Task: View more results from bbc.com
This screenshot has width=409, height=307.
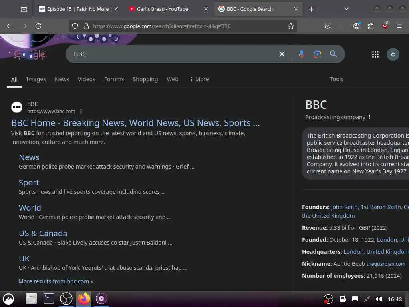Action: click(x=56, y=281)
